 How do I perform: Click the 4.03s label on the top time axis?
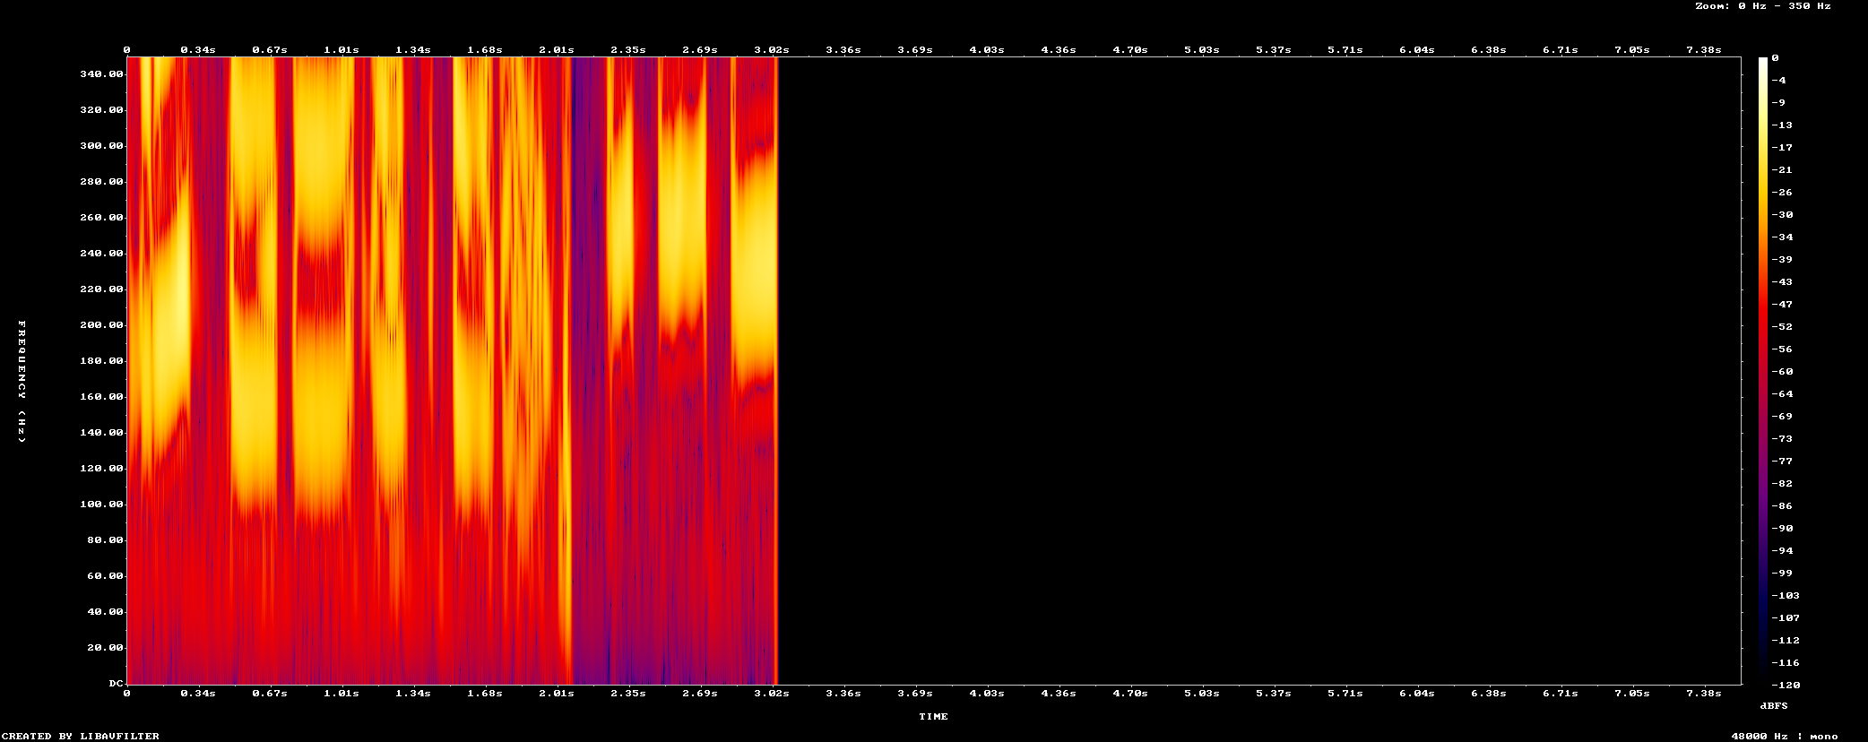coord(987,50)
